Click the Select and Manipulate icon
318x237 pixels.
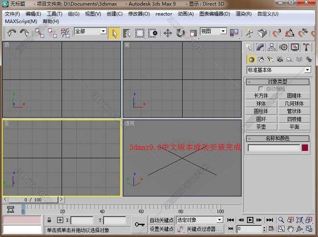(x=249, y=33)
